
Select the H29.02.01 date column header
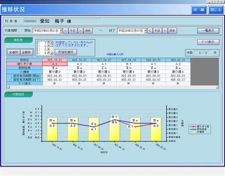click(178, 60)
